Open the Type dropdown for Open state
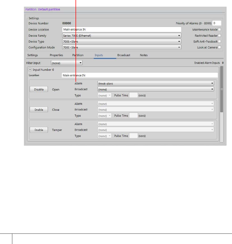Screen dimensions: 232x244 pyautogui.click(x=104, y=95)
